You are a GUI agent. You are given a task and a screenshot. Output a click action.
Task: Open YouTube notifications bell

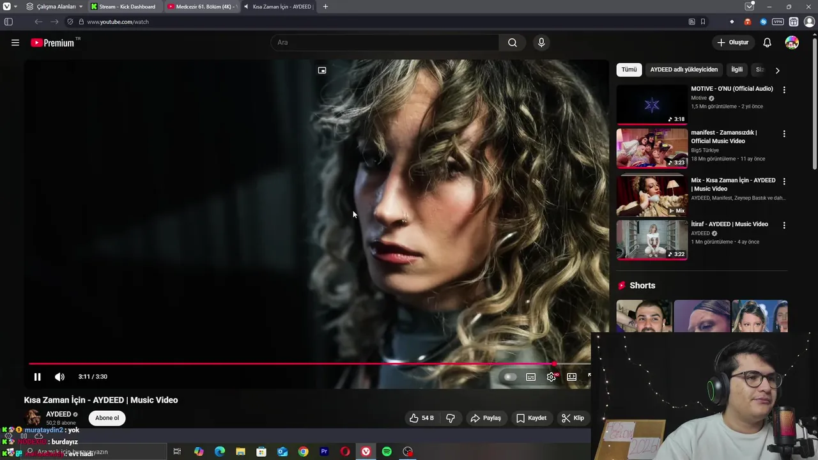point(767,43)
